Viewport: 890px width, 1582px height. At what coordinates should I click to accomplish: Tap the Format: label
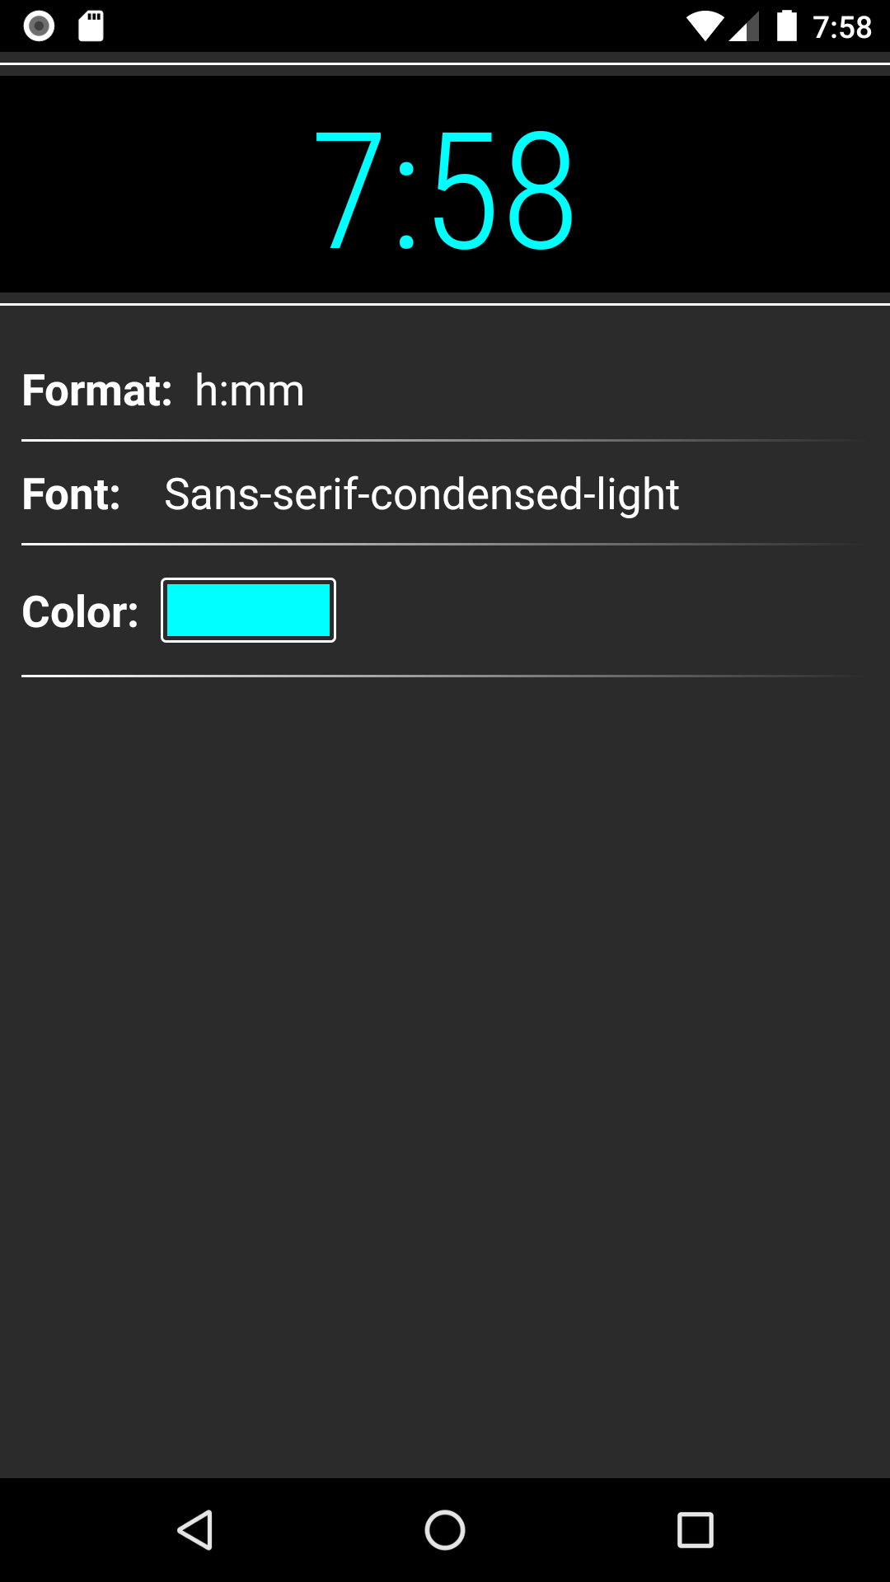click(x=96, y=391)
